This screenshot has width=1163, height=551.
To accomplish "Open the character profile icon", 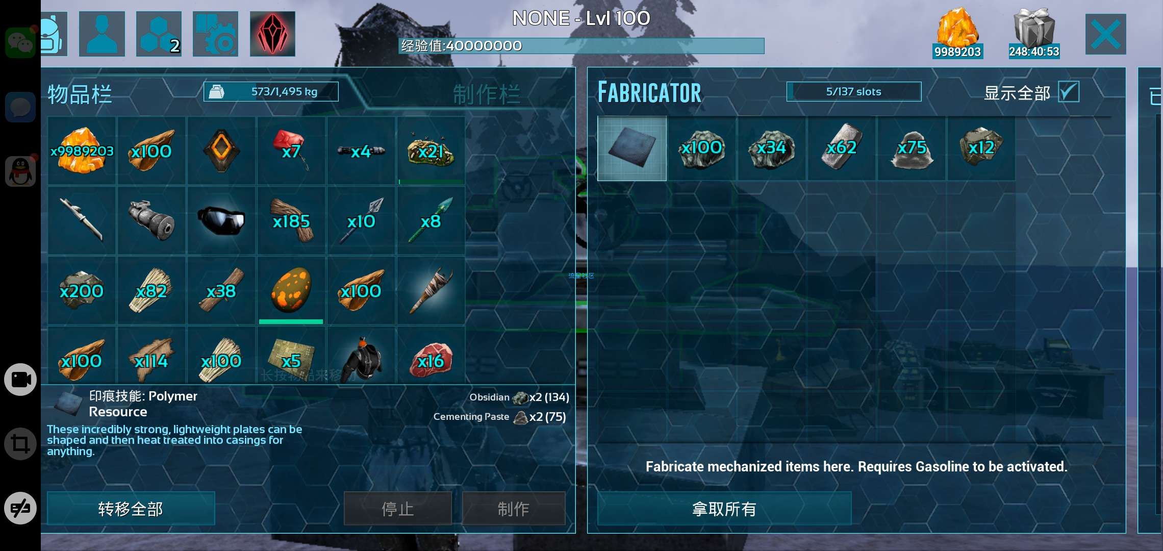I will pyautogui.click(x=102, y=34).
